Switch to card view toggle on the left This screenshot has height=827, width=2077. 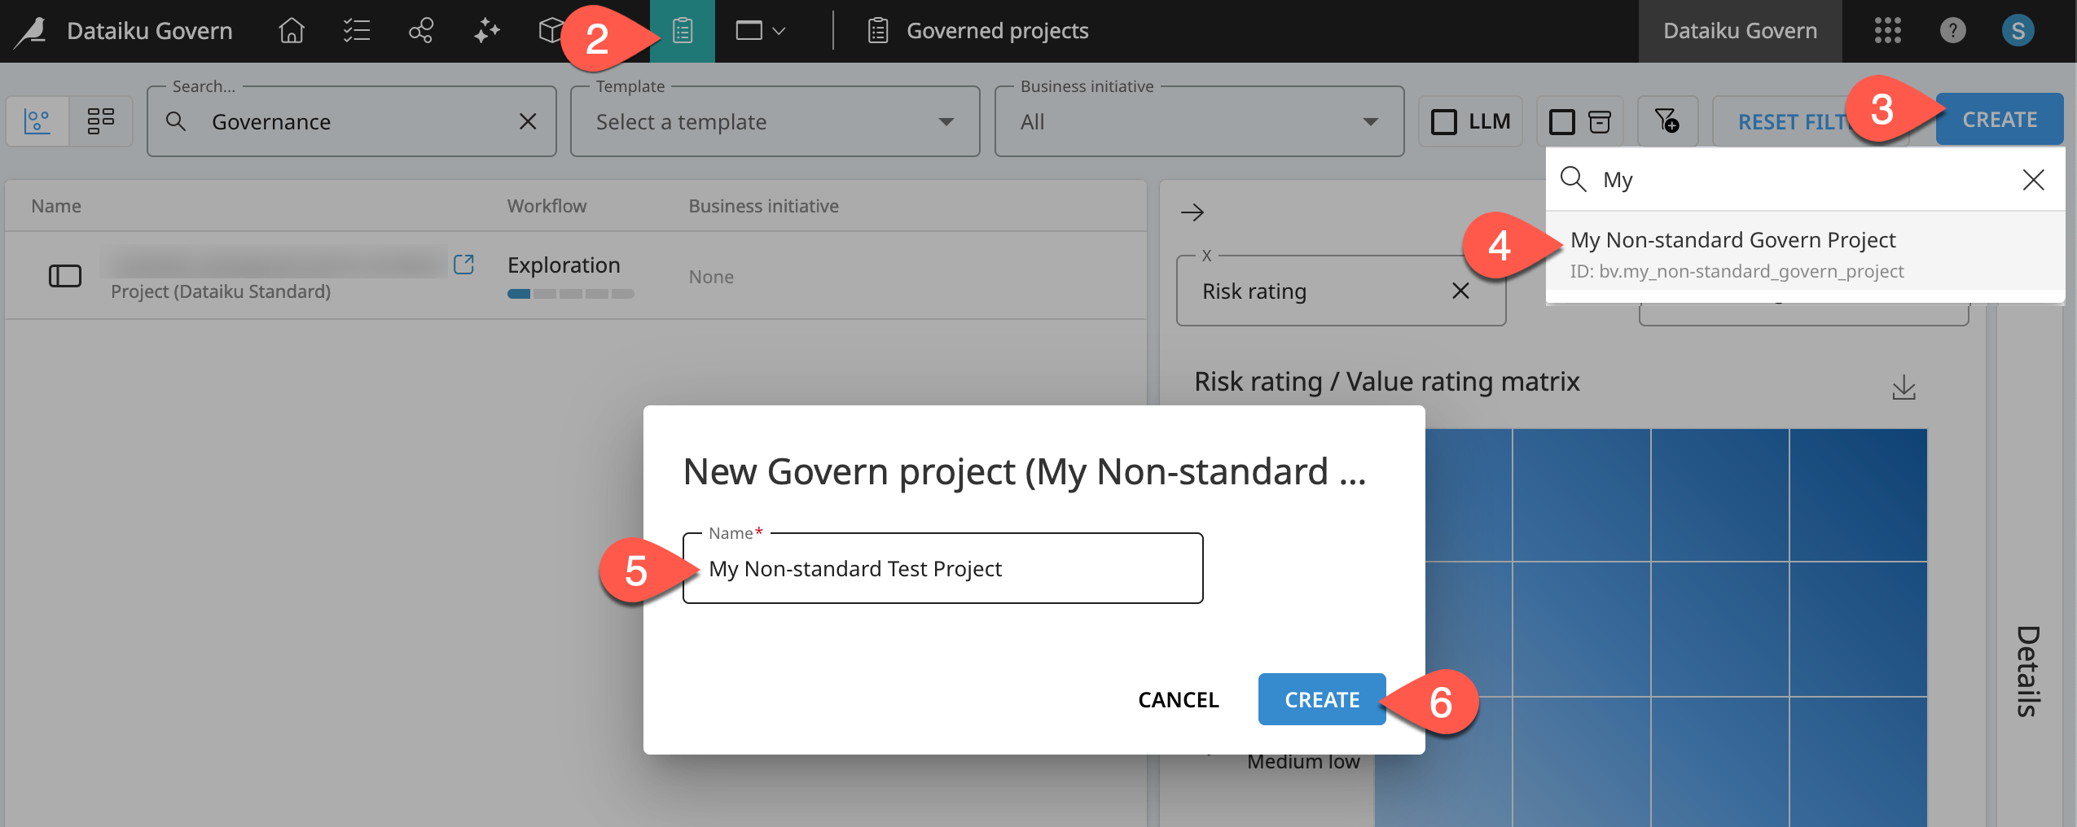102,120
